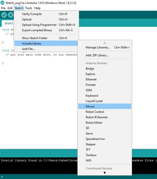
Task: Expand the Include Library submenu arrow
Action: (x=77, y=43)
